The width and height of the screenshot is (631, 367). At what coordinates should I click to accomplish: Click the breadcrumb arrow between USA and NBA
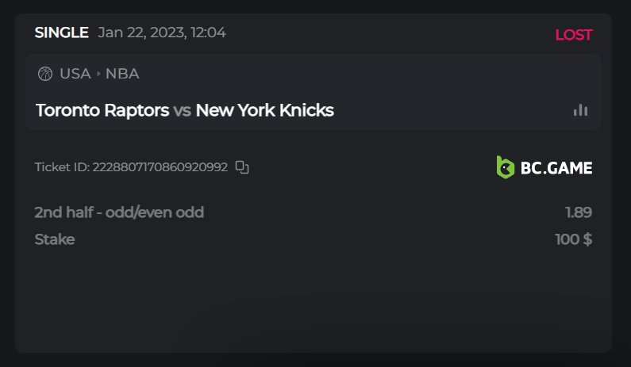click(98, 74)
